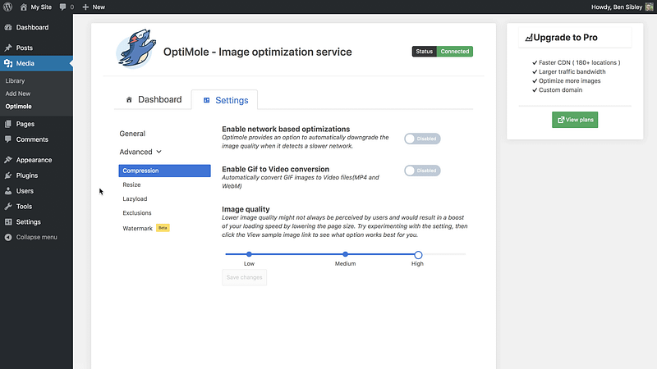Open the New dropdown in admin bar
Image resolution: width=657 pixels, height=369 pixels.
[x=94, y=7]
